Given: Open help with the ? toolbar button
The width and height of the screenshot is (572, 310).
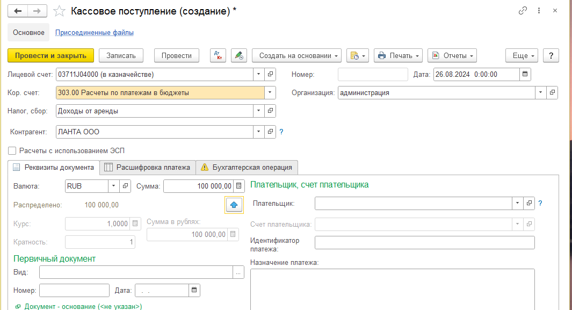Looking at the screenshot, I should [551, 55].
